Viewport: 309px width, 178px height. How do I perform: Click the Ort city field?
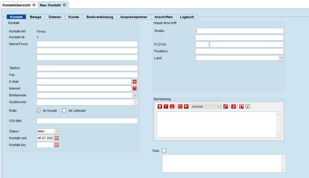point(247,44)
